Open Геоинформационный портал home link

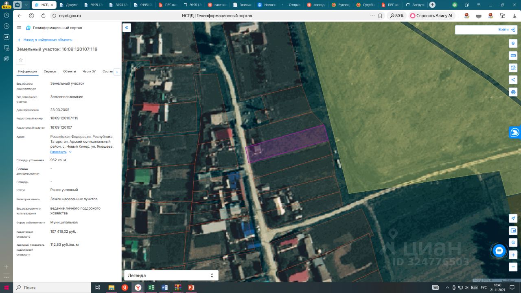[54, 28]
